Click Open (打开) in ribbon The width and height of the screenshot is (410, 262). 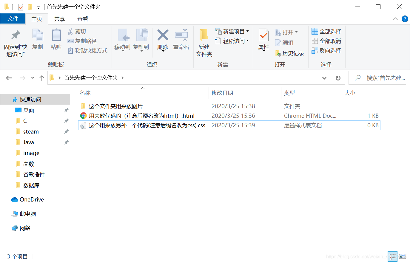[286, 32]
